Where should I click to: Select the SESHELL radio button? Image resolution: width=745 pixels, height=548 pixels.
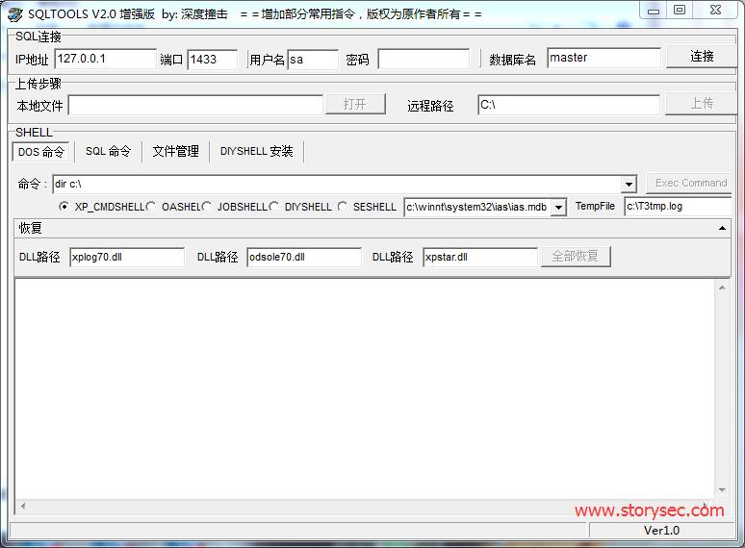[x=343, y=207]
